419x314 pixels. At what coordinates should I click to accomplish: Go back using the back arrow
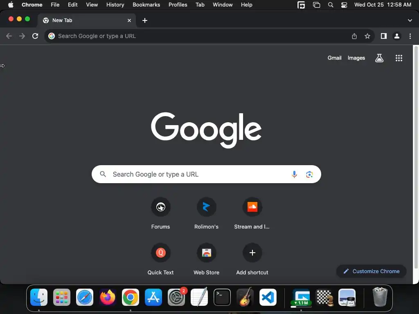pos(9,36)
